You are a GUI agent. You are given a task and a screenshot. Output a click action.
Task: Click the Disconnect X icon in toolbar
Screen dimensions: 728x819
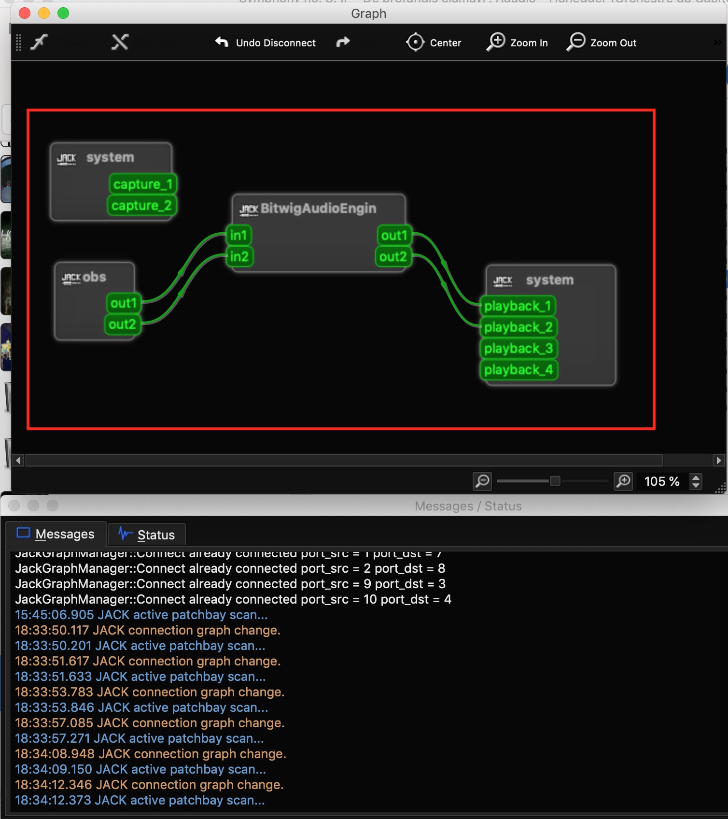point(120,42)
